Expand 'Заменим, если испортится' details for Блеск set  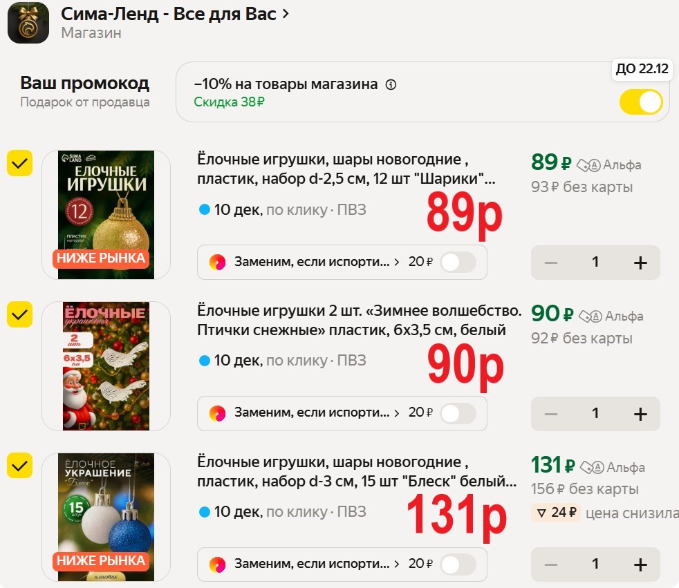397,564
